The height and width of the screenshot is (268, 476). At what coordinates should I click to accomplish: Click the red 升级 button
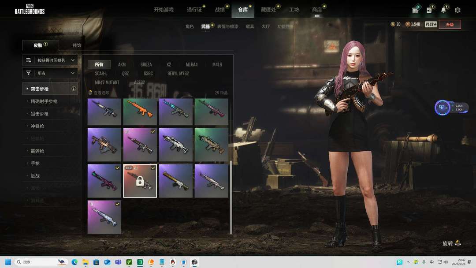point(450,24)
